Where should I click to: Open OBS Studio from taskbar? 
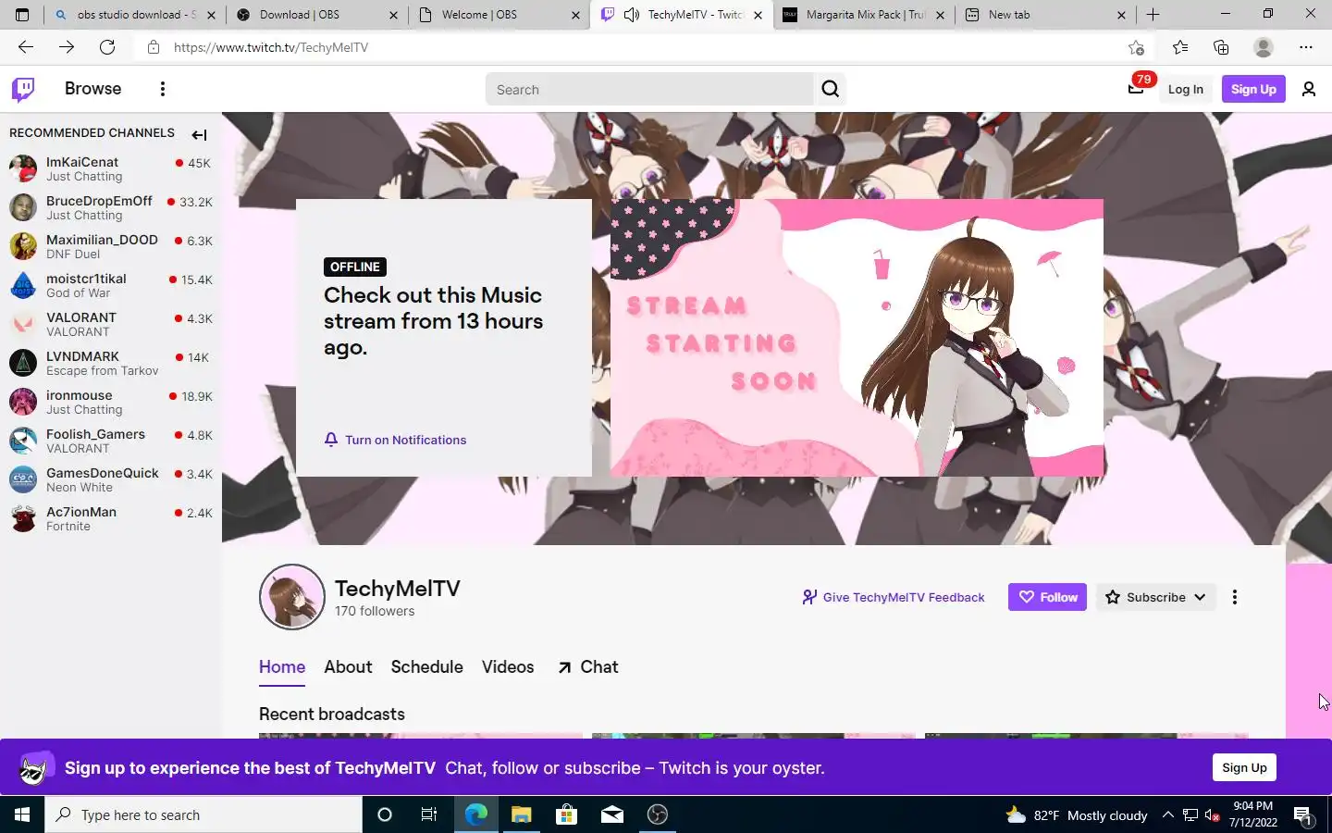click(658, 814)
